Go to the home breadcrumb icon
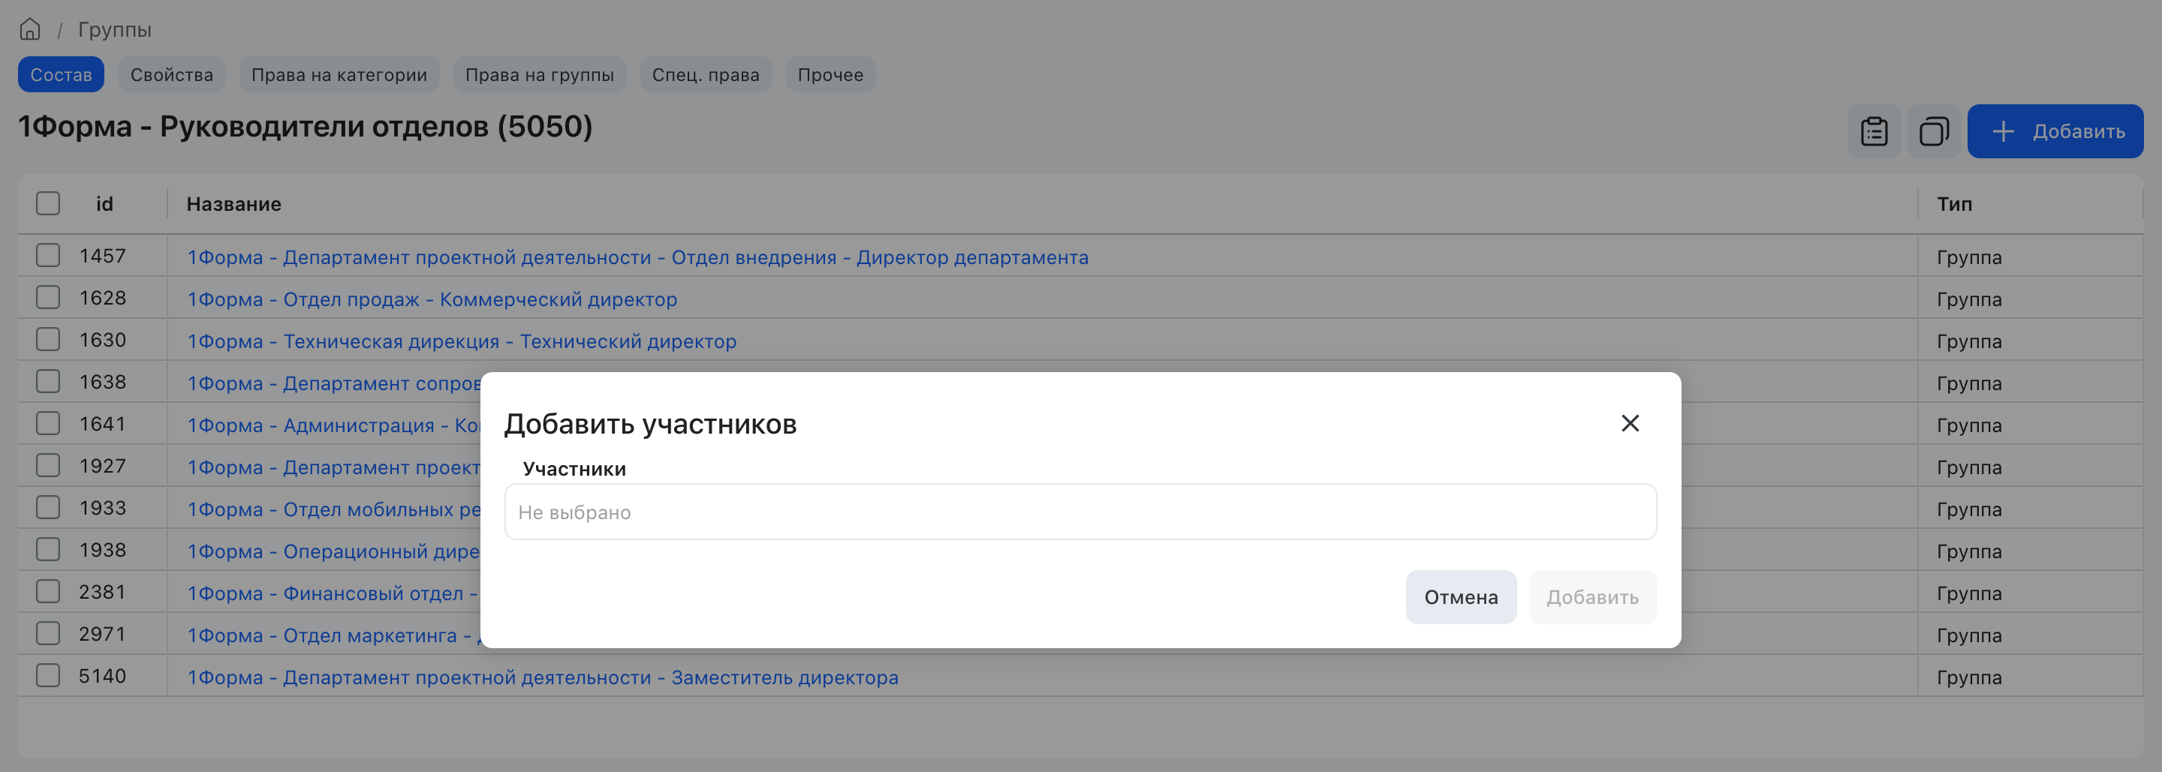 point(30,29)
